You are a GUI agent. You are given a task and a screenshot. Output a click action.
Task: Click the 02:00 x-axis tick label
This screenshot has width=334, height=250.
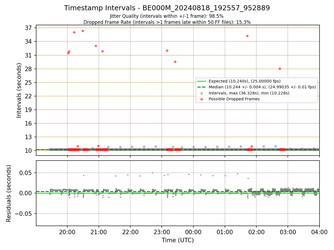tap(256, 232)
